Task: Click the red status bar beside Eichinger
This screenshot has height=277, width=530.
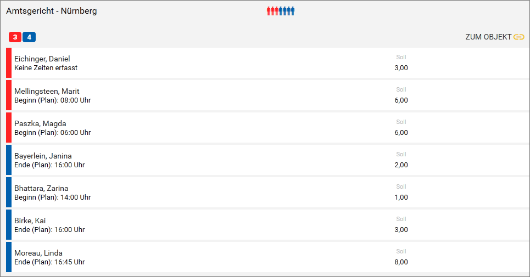Action: 9,63
